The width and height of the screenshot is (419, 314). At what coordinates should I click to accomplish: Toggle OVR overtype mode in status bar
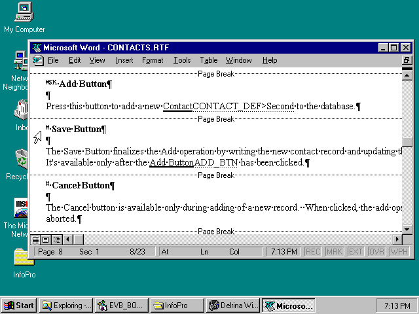(376, 252)
